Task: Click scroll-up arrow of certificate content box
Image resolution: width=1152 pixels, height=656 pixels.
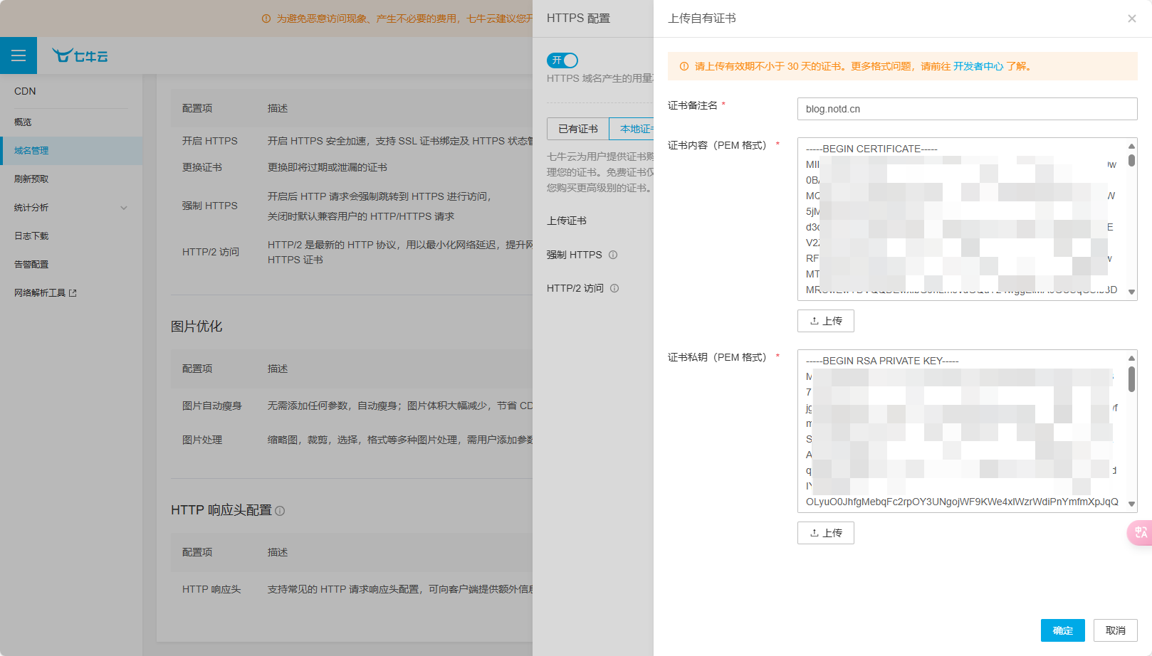Action: tap(1131, 146)
